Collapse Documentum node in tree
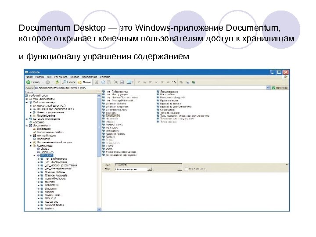Viewport: 316px width, 237px height. 27,126
